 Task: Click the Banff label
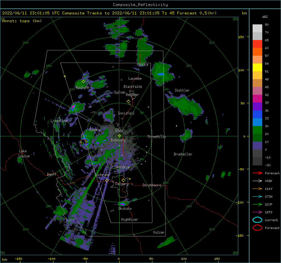[x=52, y=174]
